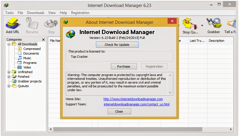
Task: Click the Stop toolbar icon
Action: tap(51, 24)
